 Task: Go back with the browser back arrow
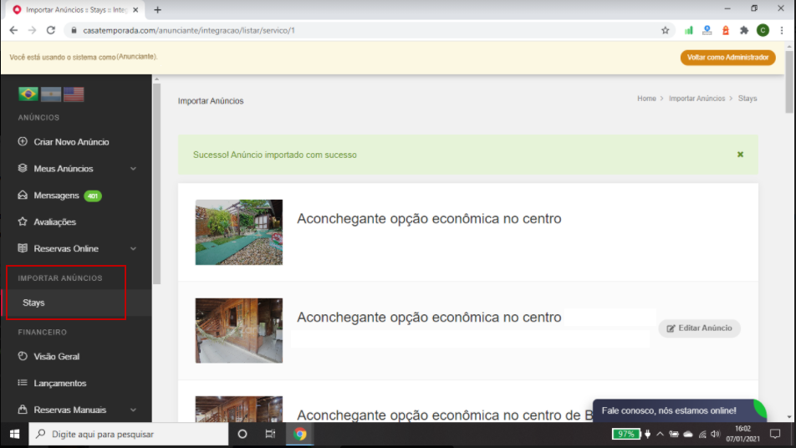(13, 30)
